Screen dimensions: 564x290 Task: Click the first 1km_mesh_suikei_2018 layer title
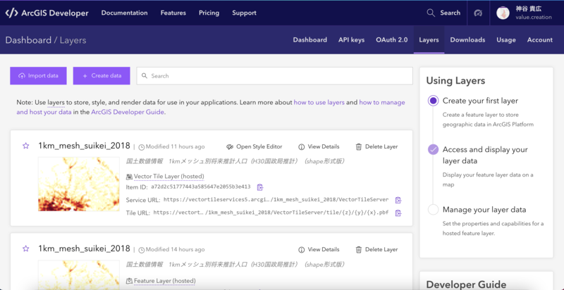point(84,146)
